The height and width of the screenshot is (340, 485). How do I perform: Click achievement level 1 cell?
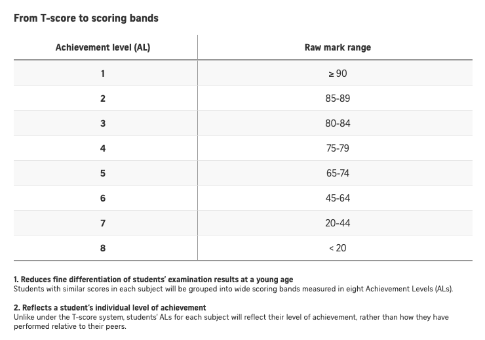point(103,74)
